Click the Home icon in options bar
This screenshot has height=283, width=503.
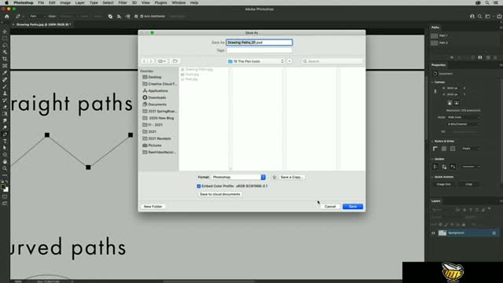point(7,16)
